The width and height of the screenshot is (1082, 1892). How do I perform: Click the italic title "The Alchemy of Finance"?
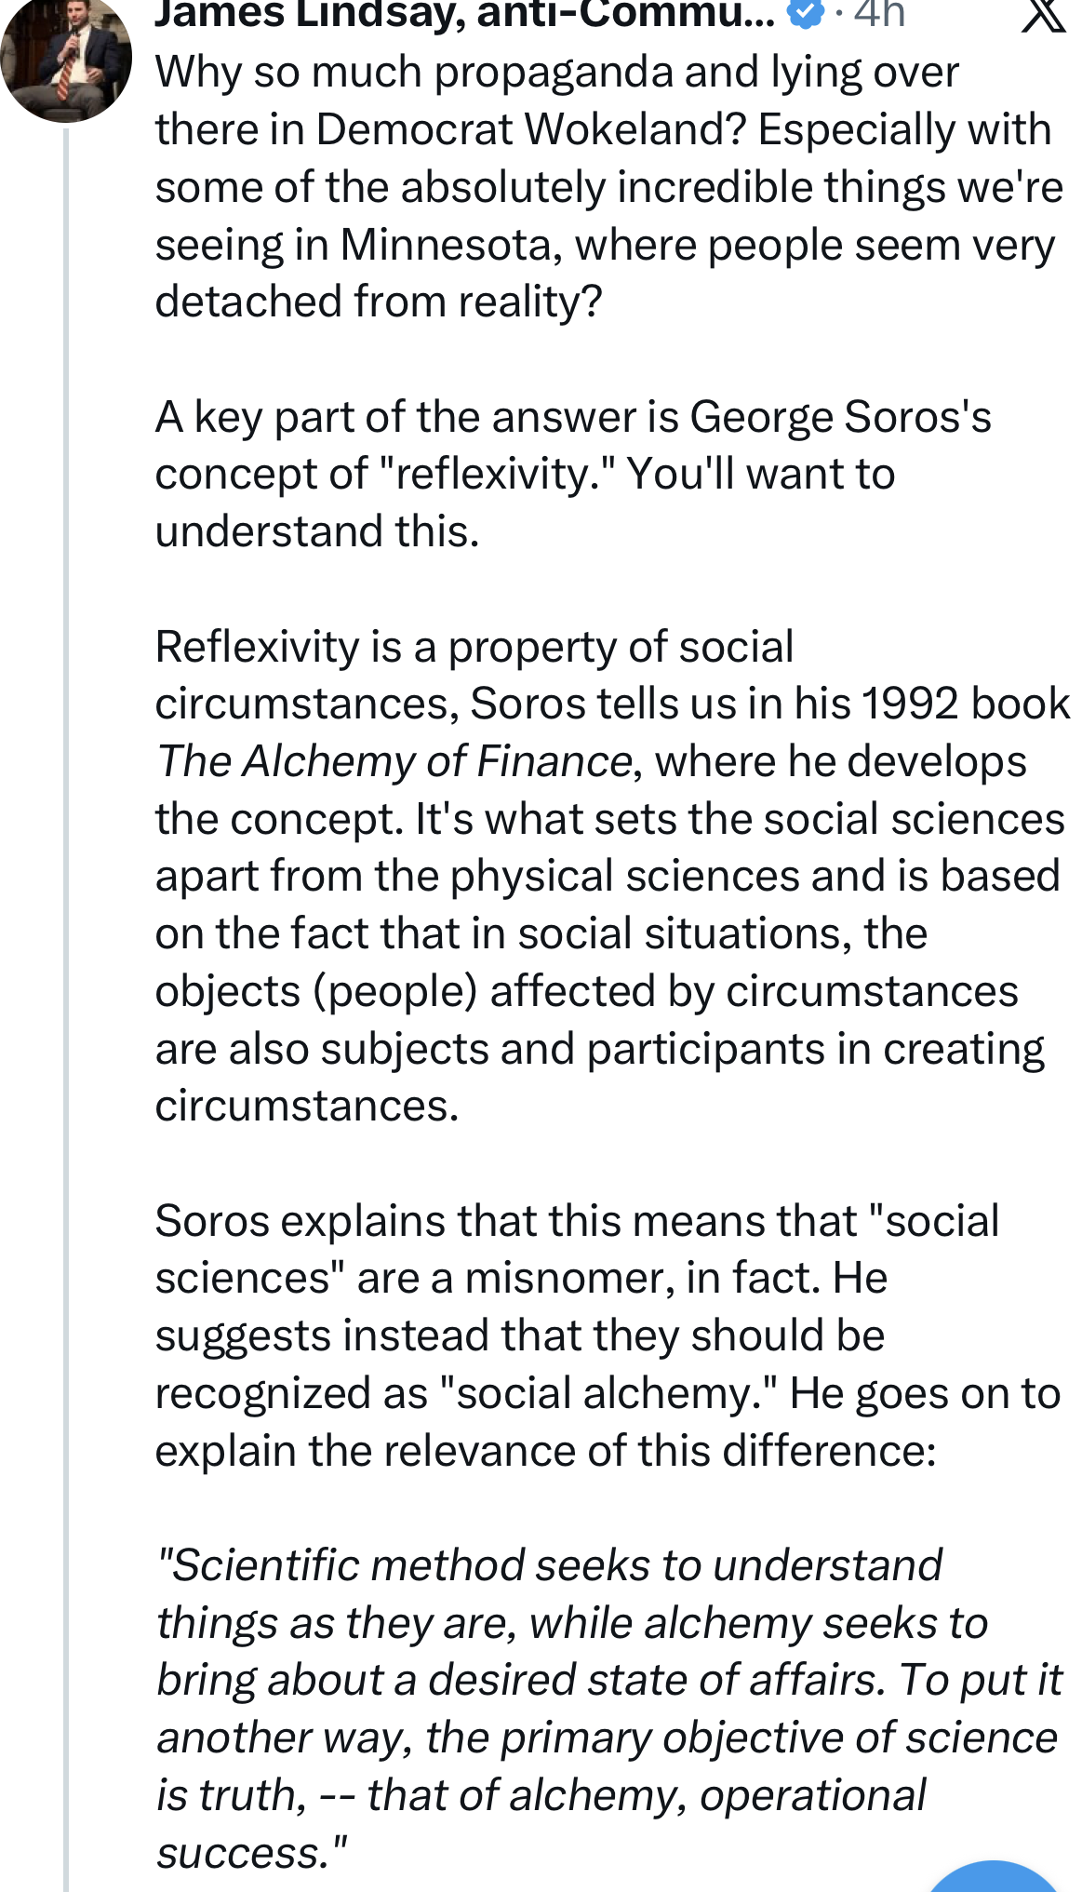click(395, 762)
